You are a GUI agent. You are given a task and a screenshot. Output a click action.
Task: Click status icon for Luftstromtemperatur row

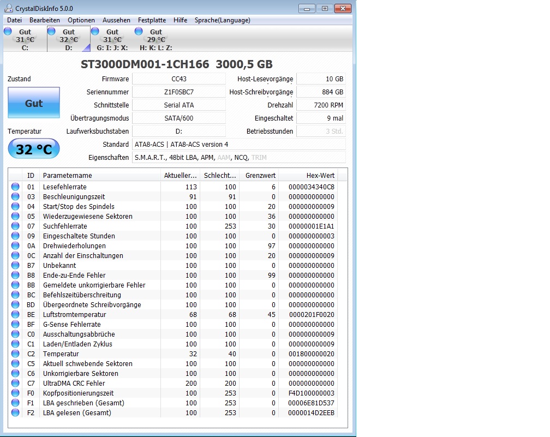coord(15,314)
